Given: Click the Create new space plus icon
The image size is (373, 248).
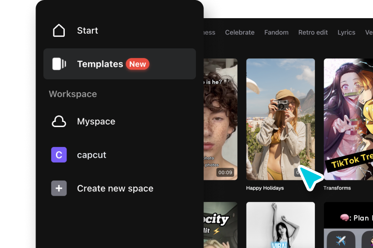Looking at the screenshot, I should (x=59, y=188).
